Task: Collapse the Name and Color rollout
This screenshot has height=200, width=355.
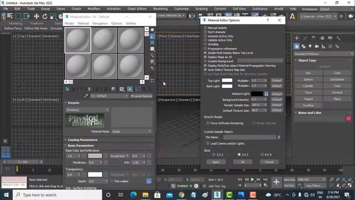Action: (310, 113)
